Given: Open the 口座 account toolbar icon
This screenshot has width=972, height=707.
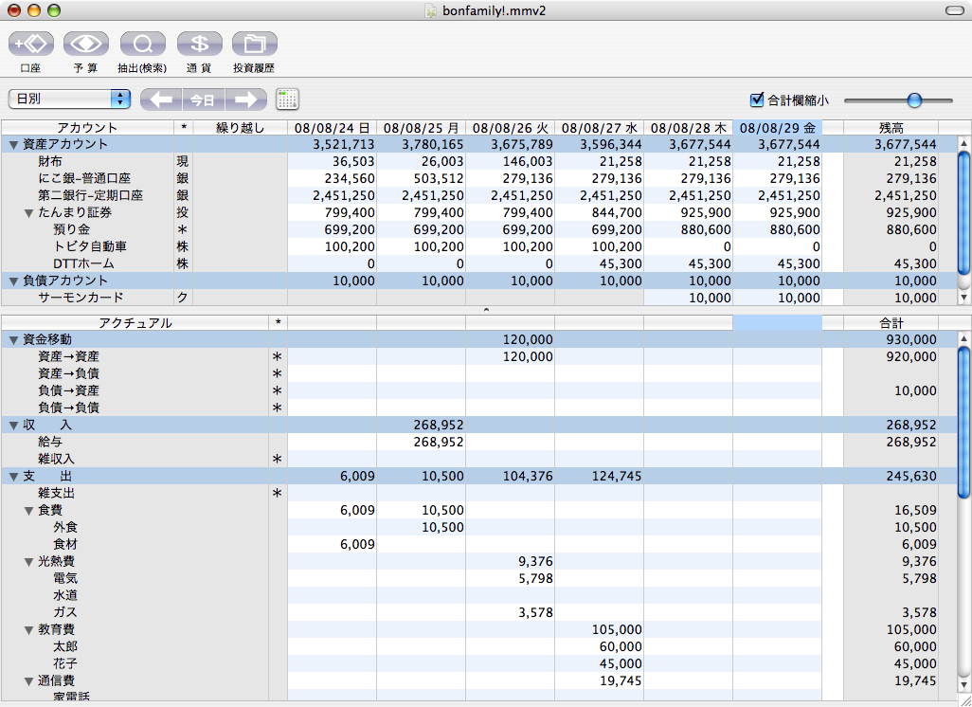Looking at the screenshot, I should (x=30, y=44).
